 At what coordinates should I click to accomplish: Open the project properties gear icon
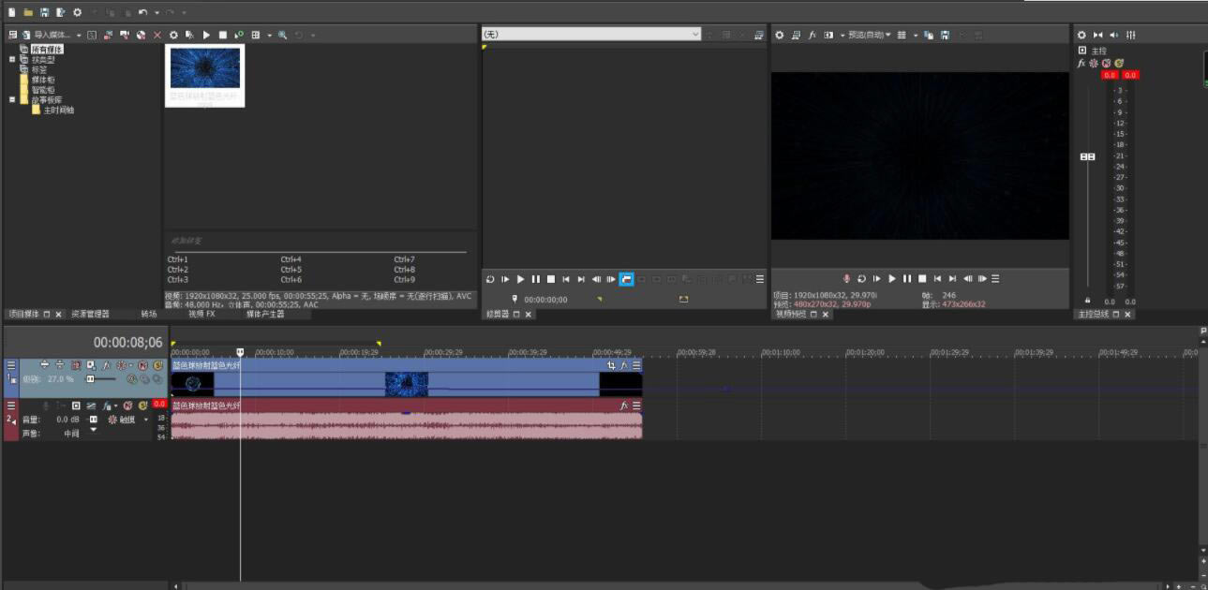[x=77, y=12]
